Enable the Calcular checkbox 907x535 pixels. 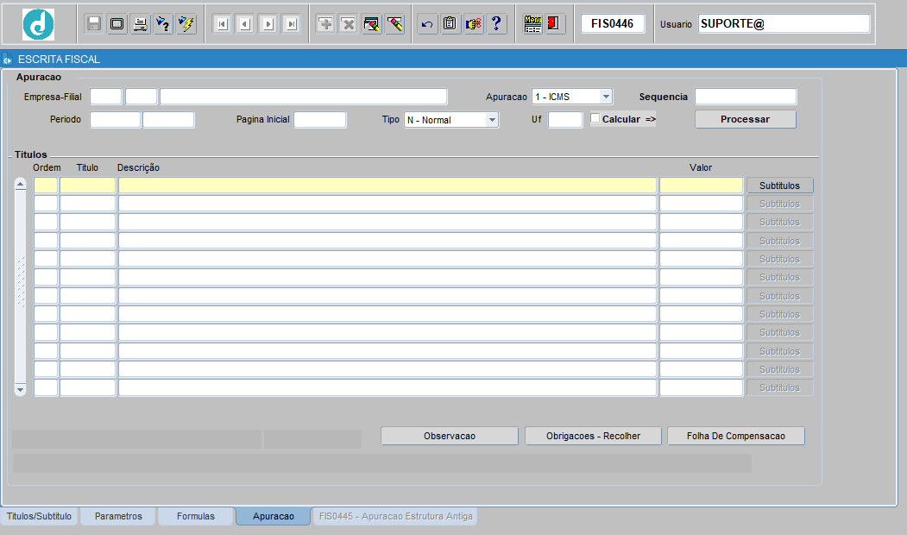(595, 119)
